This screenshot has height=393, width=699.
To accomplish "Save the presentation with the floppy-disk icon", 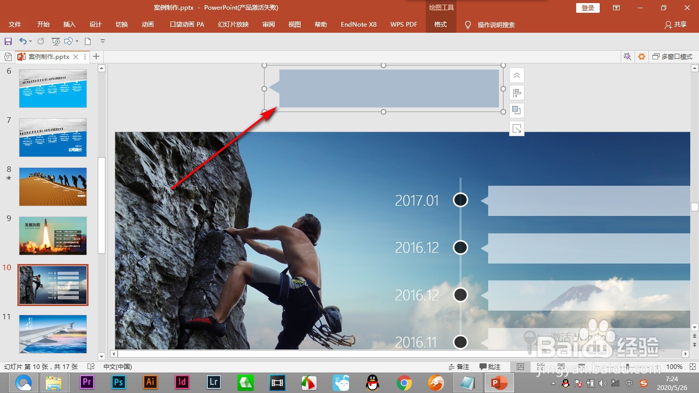I will tap(8, 41).
